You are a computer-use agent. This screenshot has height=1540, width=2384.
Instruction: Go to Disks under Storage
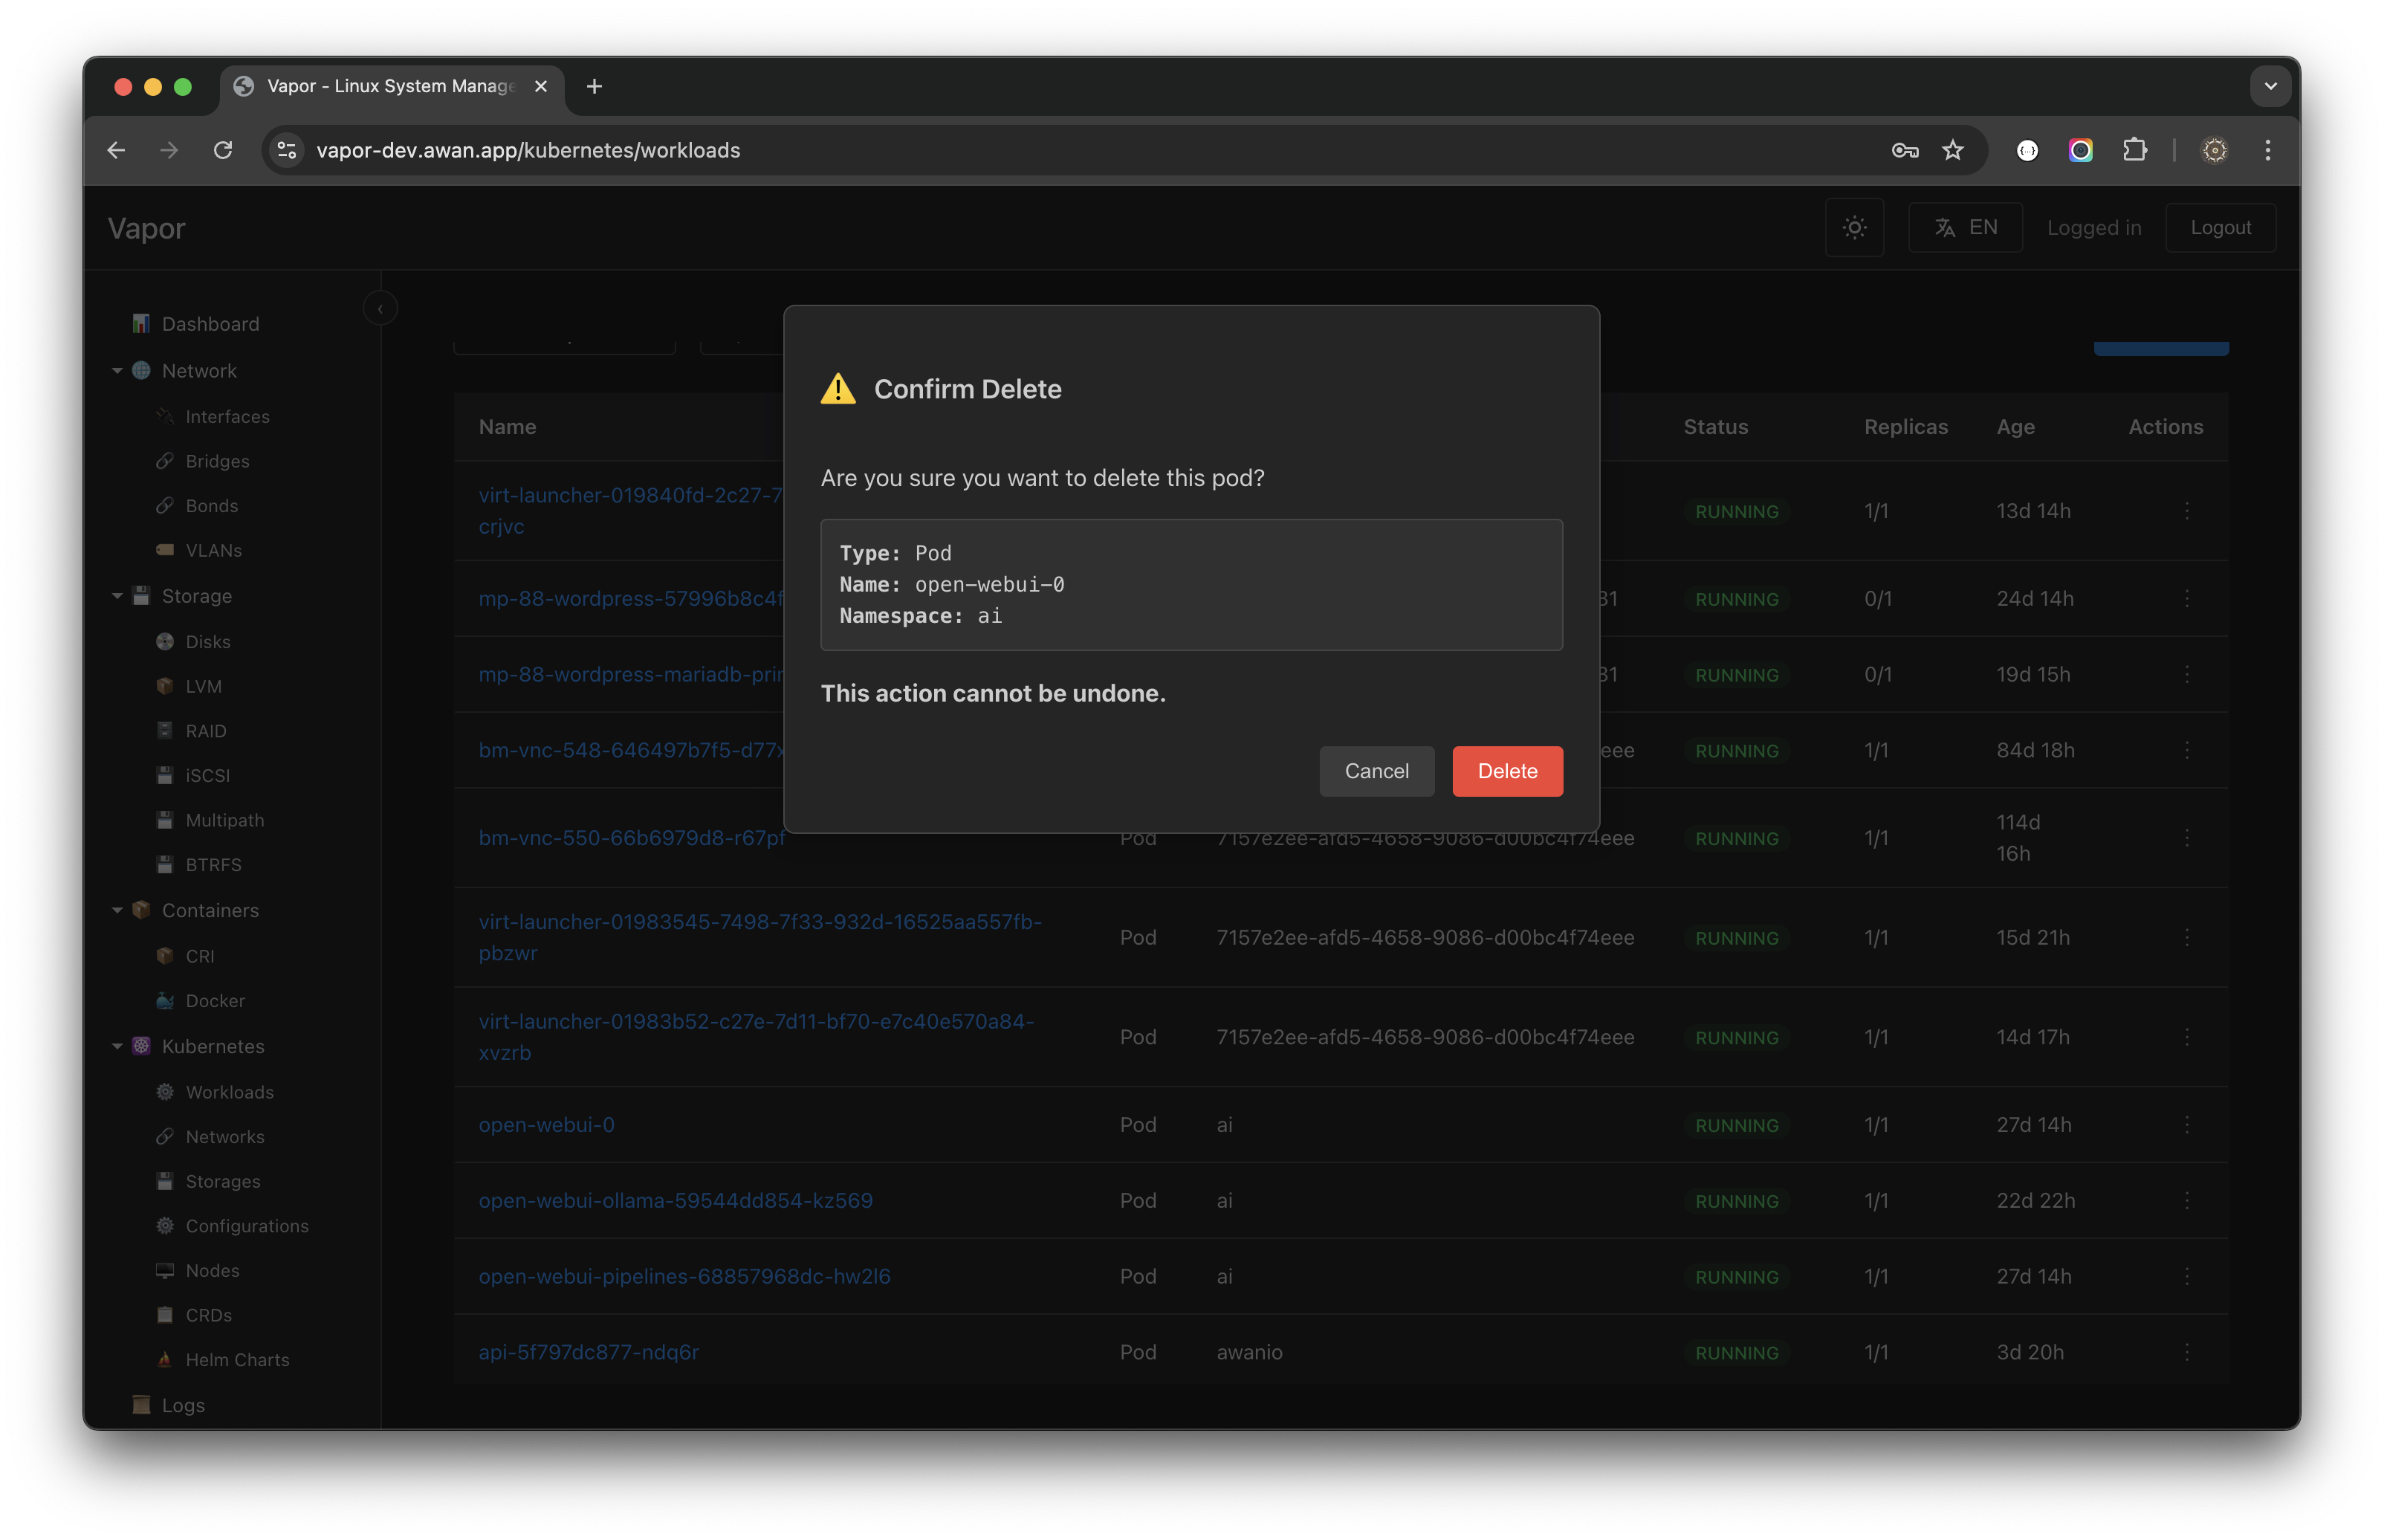coord(207,642)
